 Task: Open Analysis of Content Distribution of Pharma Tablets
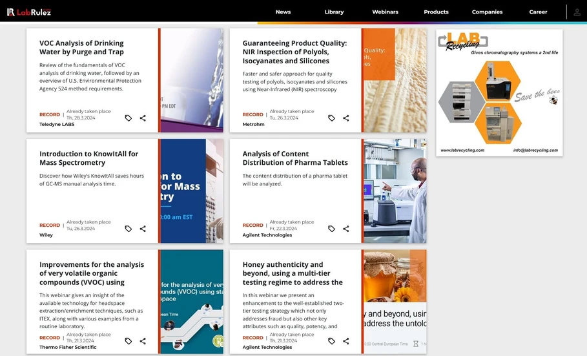295,158
